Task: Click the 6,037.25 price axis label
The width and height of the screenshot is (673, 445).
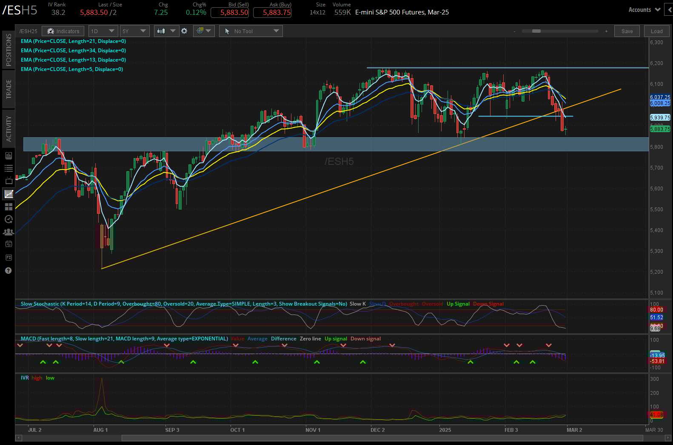Action: click(x=660, y=97)
